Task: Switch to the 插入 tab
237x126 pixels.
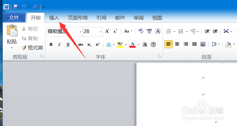Action: pyautogui.click(x=54, y=18)
